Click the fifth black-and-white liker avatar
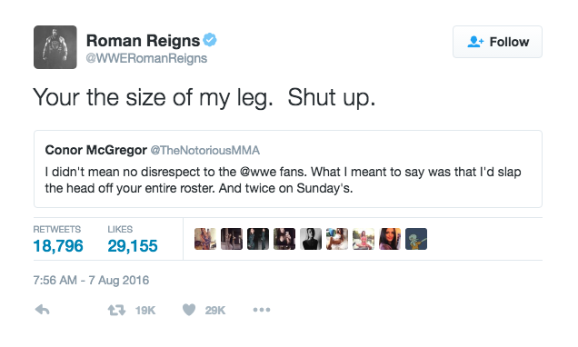This screenshot has height=347, width=578. (x=311, y=239)
